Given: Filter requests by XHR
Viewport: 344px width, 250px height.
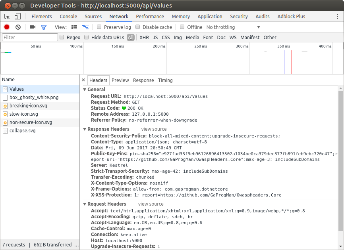Looking at the screenshot, I should (x=144, y=37).
